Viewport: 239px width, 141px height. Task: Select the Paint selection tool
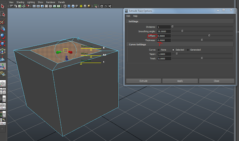[x=3, y=22]
